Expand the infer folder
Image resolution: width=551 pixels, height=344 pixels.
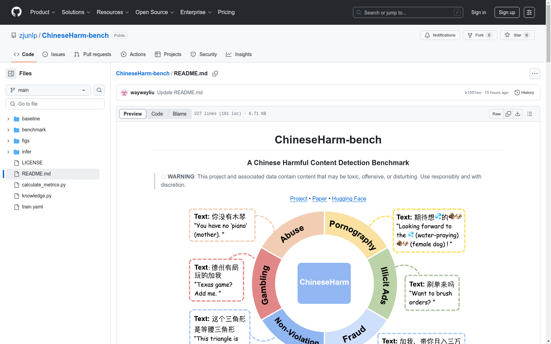pyautogui.click(x=8, y=152)
